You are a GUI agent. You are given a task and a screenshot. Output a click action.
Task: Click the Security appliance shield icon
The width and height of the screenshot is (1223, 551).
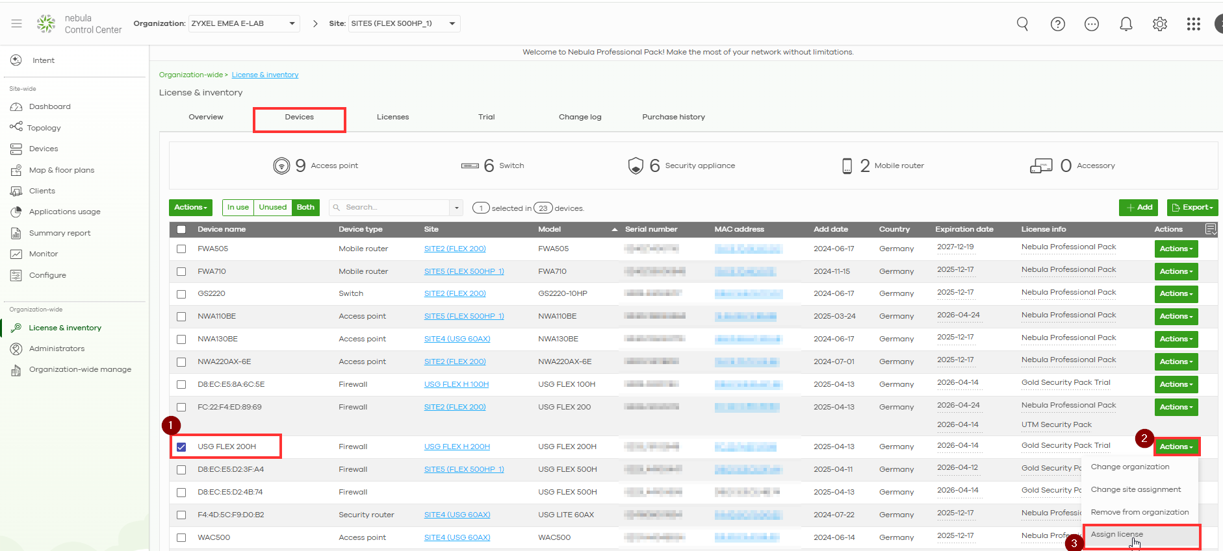(636, 165)
